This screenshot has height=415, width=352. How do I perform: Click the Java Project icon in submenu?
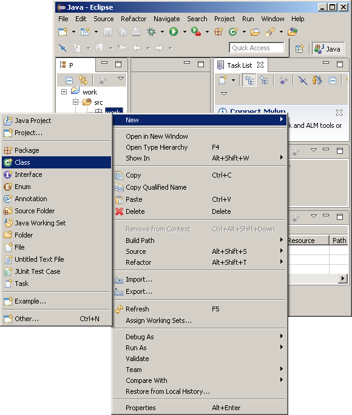[8, 121]
